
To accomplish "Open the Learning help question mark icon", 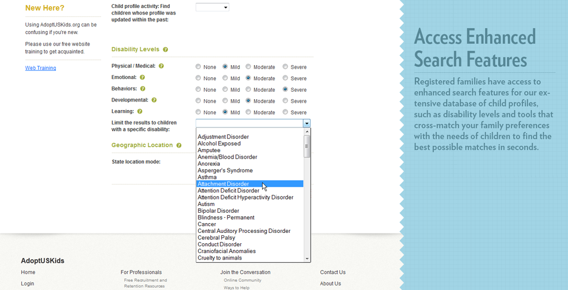I will (140, 111).
